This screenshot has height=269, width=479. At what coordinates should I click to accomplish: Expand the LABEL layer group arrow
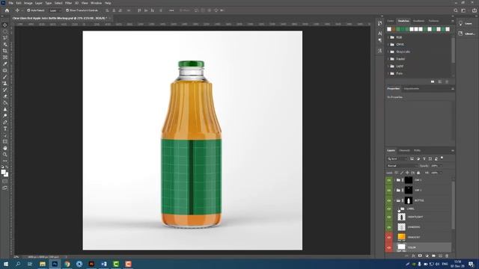[x=398, y=209]
